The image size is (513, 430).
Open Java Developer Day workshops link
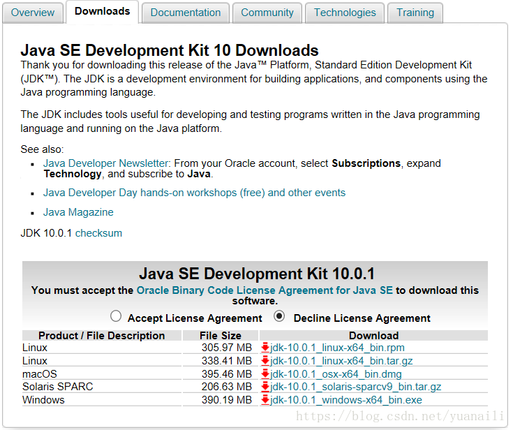[194, 193]
